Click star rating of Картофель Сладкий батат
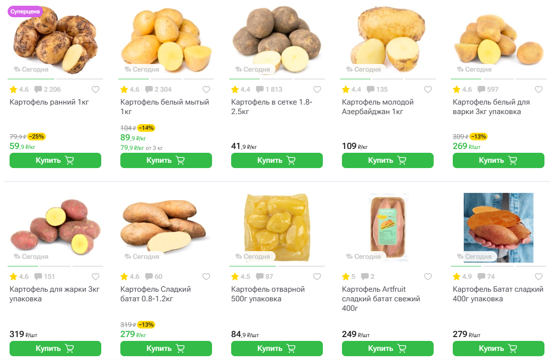Viewport: 554px width, 360px height. pyautogui.click(x=125, y=276)
